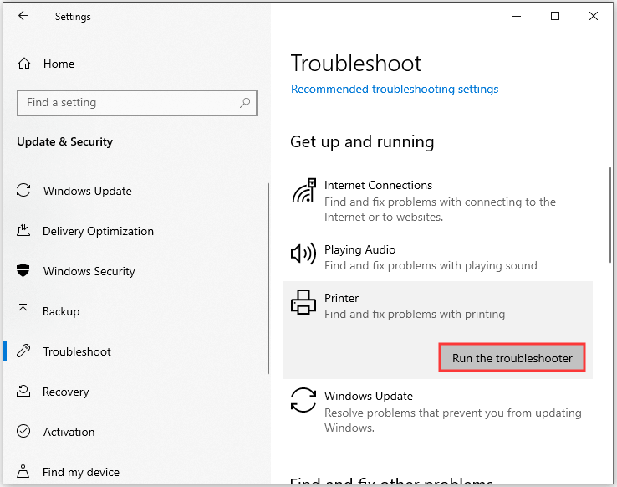This screenshot has width=617, height=487.
Task: Select the Internet Connections troubleshooter
Action: click(437, 201)
